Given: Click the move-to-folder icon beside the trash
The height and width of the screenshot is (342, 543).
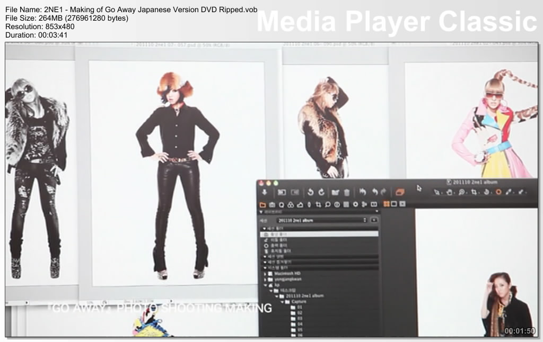Looking at the screenshot, I should coord(335,192).
